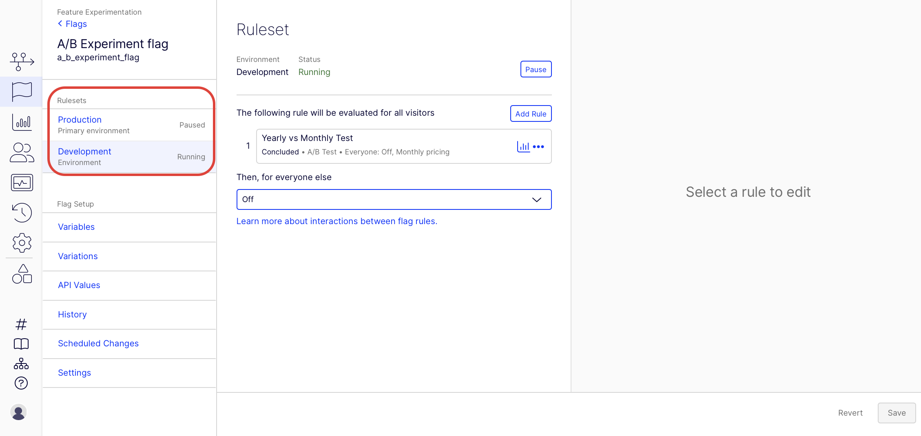
Task: Open the Flags icon in left sidebar
Action: [22, 91]
